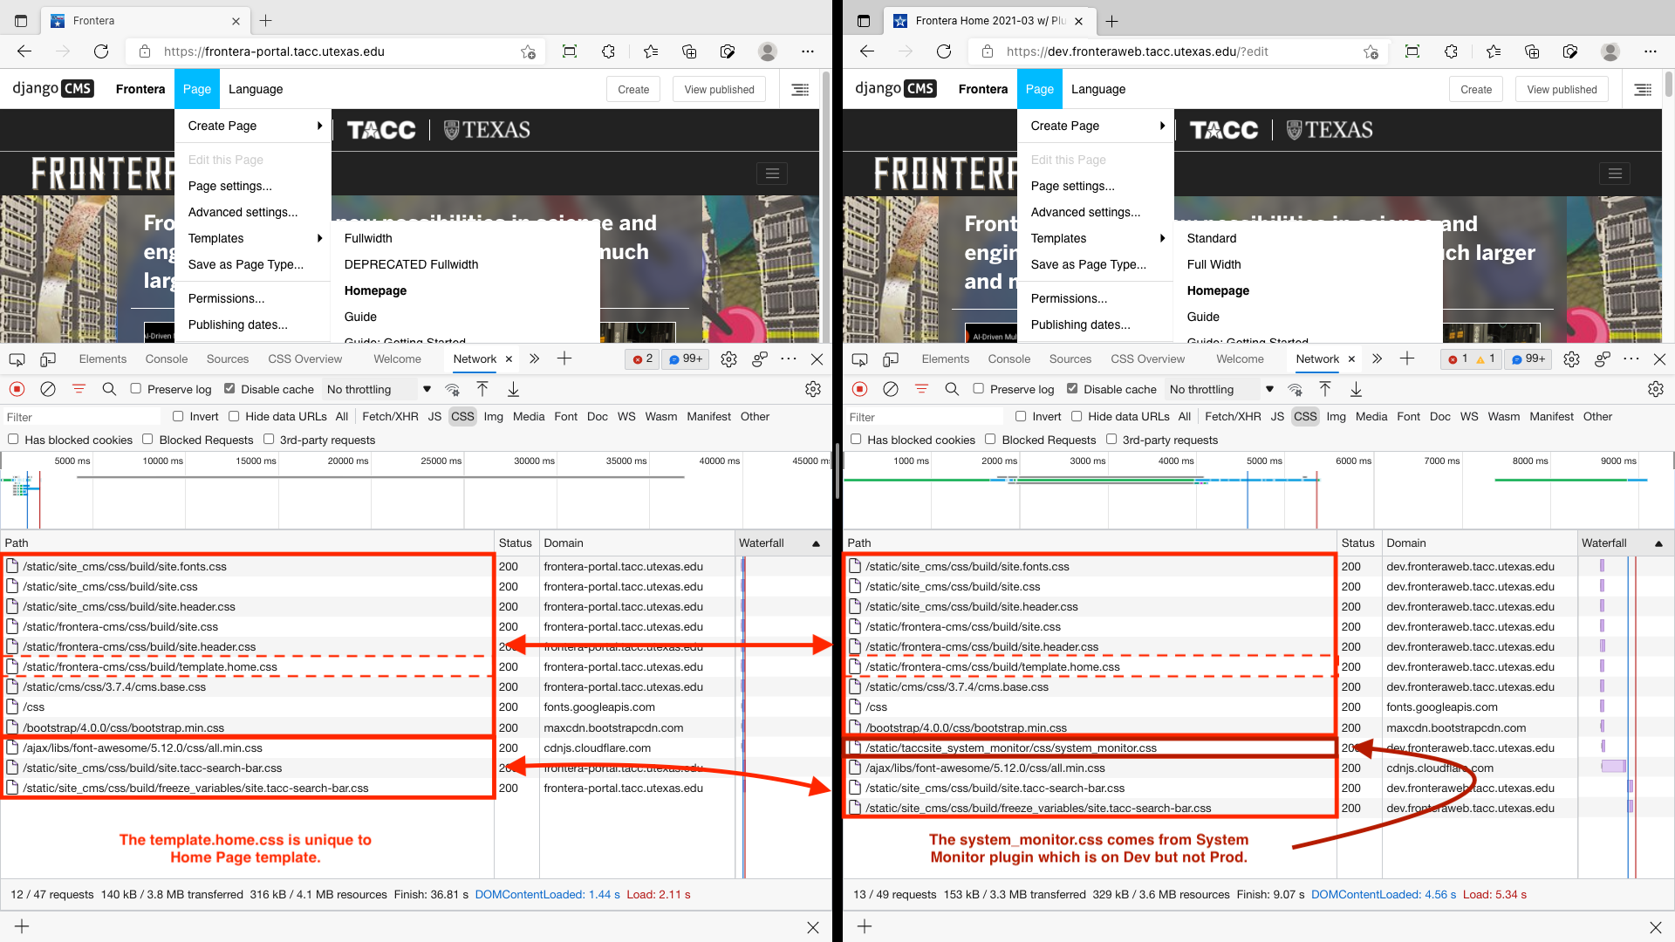Image resolution: width=1675 pixels, height=942 pixels.
Task: Click the Filter input field in right DevTools
Action: (925, 417)
